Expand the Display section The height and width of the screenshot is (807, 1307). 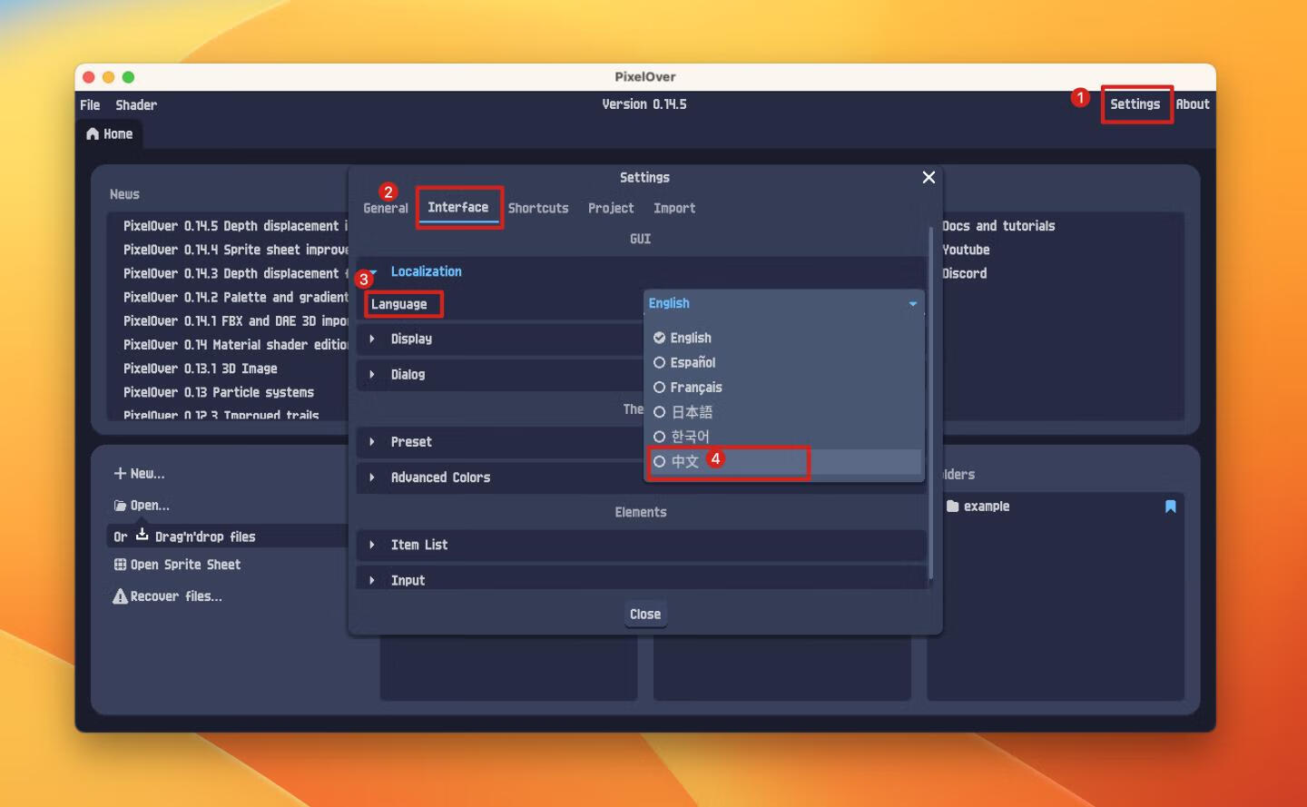[x=499, y=339]
